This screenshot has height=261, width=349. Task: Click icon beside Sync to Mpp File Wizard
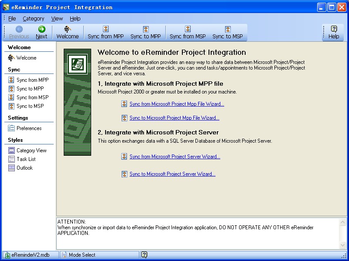(124, 118)
